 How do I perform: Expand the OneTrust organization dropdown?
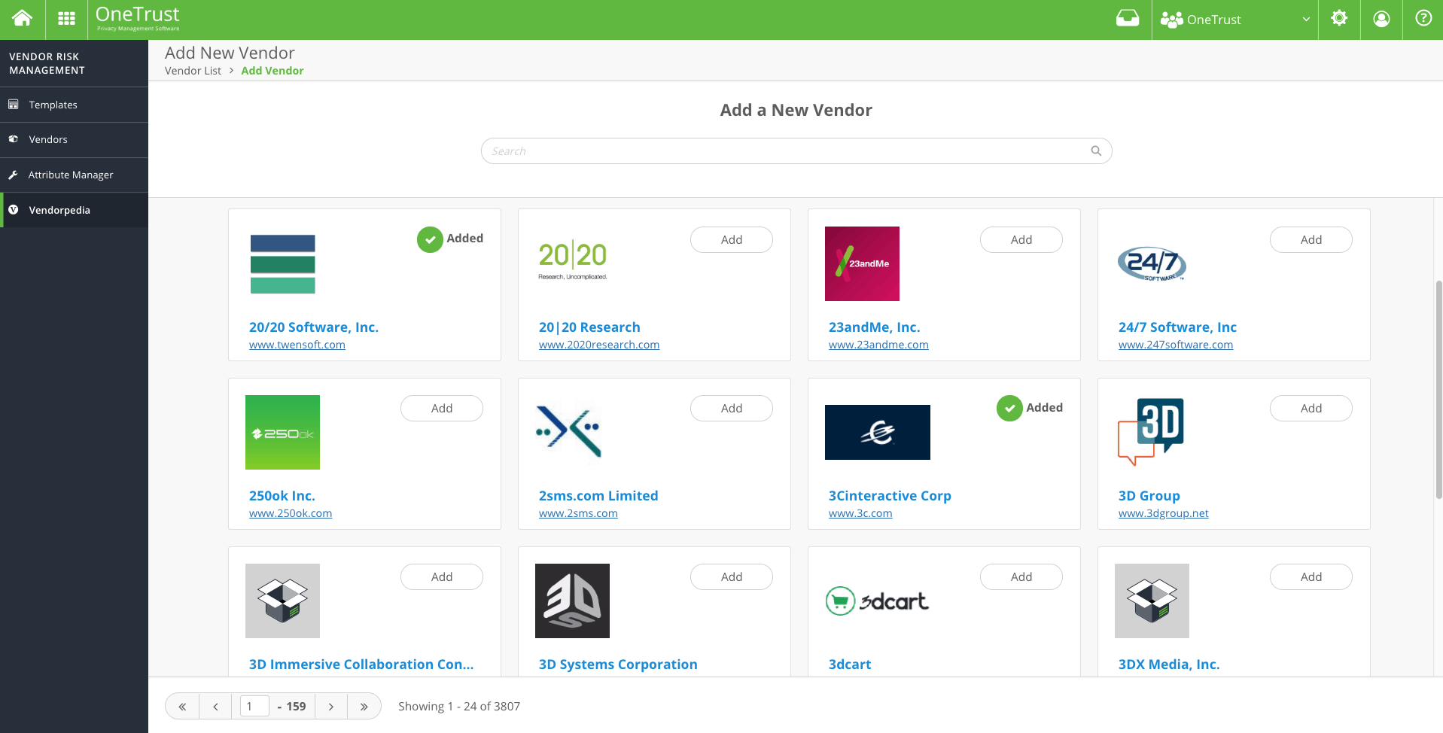point(1306,20)
